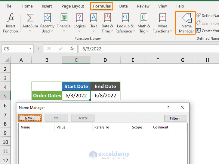This screenshot has width=219, height=164.
Task: Switch to the Insert tab
Action: point(47,6)
